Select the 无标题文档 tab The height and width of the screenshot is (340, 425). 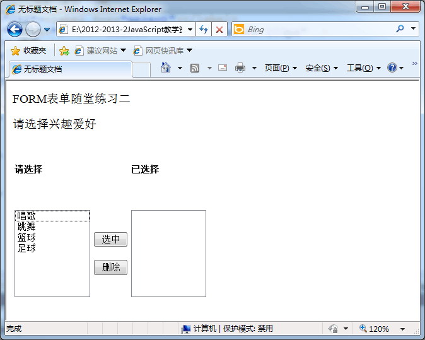(x=71, y=69)
